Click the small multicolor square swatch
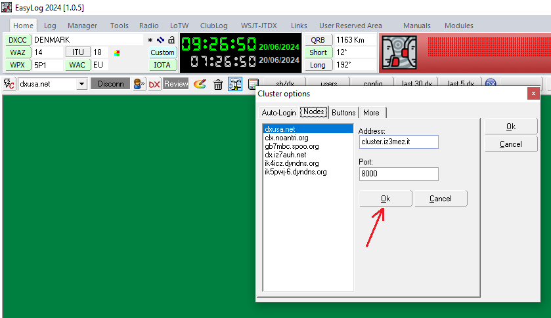 [x=117, y=53]
